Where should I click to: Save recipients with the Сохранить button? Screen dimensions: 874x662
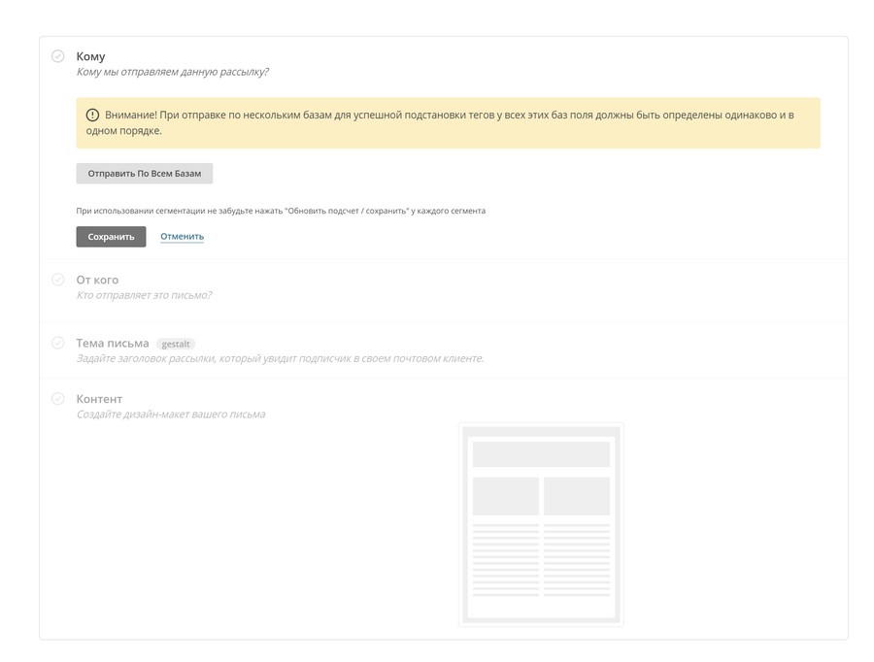[111, 237]
